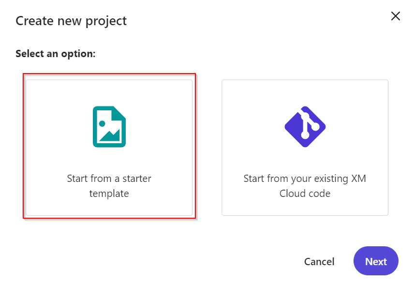The width and height of the screenshot is (414, 285).
Task: Click empty space above the Git icon in its card
Action: 305,92
